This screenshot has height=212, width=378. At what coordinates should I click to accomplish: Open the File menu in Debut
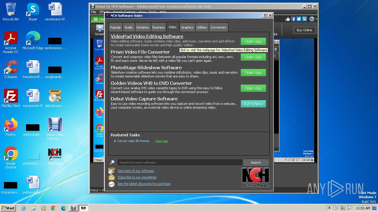click(x=94, y=12)
